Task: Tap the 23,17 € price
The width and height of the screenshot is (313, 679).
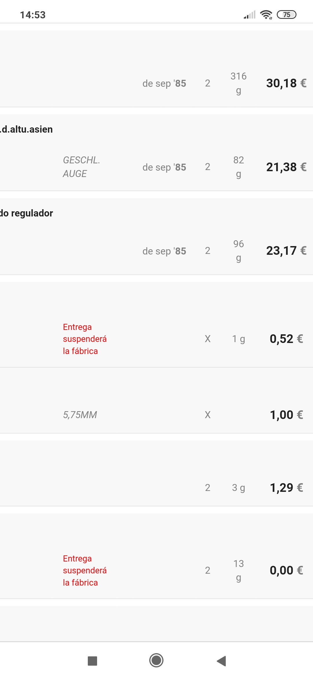Action: [286, 251]
